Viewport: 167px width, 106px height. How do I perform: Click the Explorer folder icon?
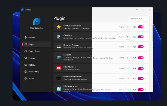tap(59, 57)
